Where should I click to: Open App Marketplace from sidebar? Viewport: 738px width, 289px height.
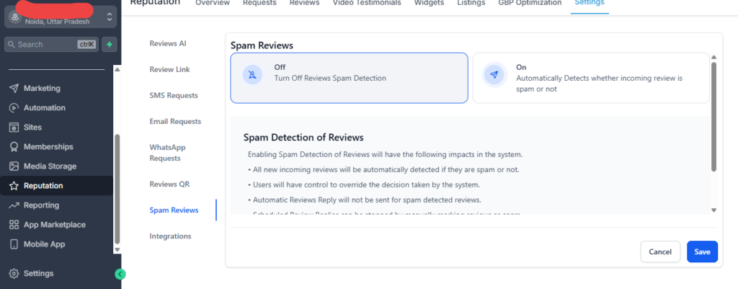click(56, 225)
